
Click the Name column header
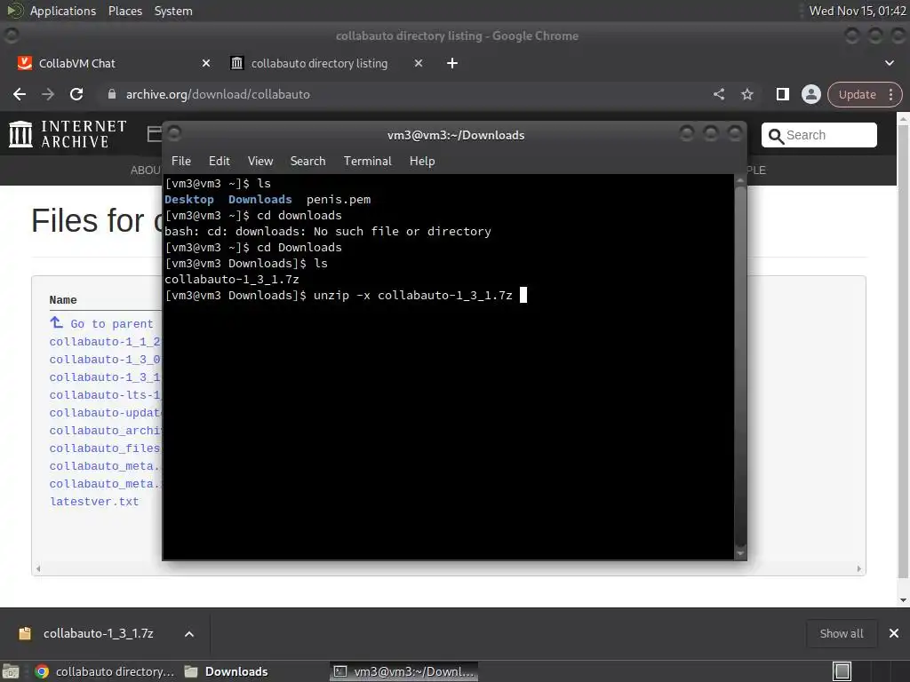coord(63,300)
